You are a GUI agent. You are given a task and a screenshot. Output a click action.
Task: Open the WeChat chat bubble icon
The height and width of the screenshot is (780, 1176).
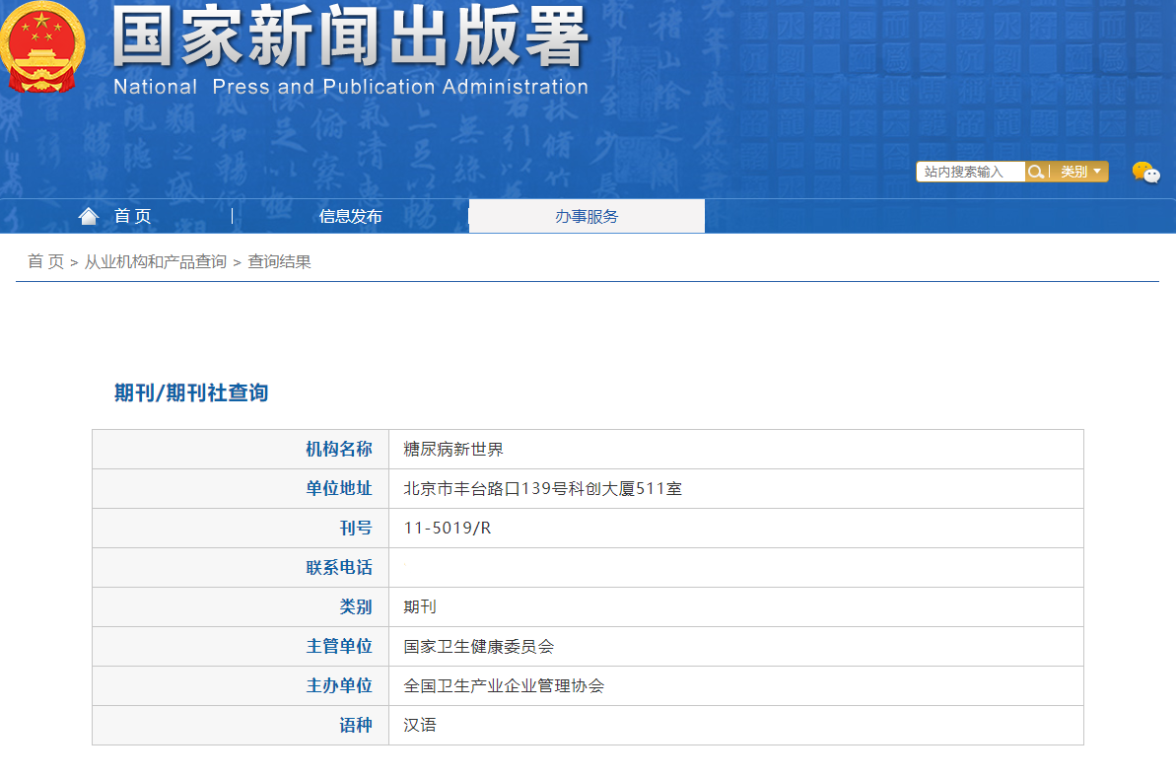coord(1145,173)
